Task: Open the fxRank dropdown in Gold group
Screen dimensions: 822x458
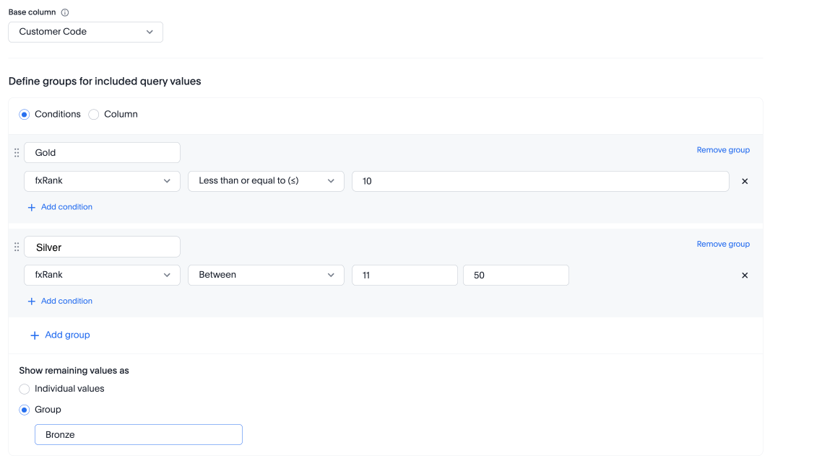Action: [101, 181]
